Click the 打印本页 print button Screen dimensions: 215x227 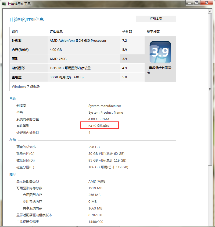coord(156,19)
